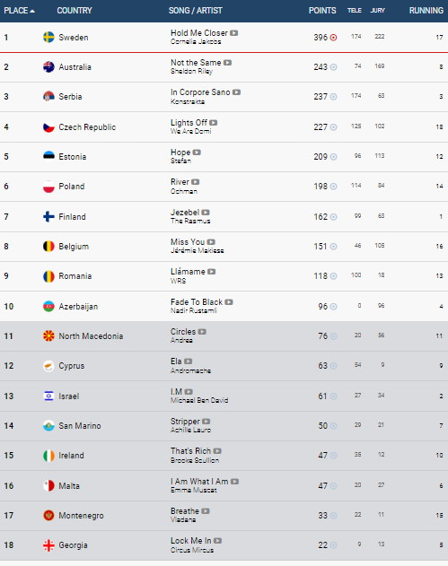Sort by RUNNING order header

coord(426,11)
